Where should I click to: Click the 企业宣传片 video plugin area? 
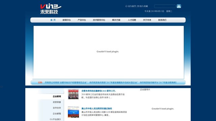(x=163, y=109)
